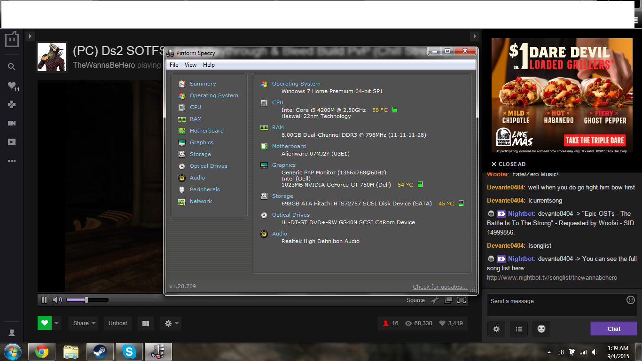Click the Motherboard heading in summary pane
642x361 pixels.
point(289,146)
